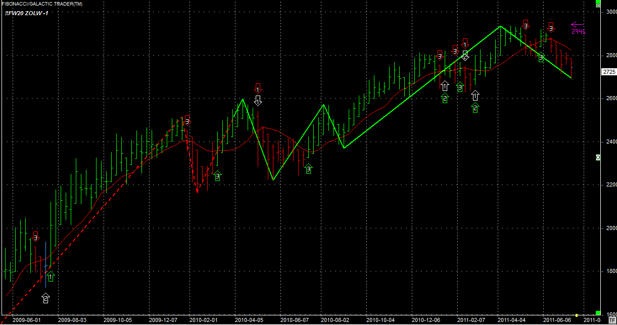Click the 2009-10-05 date label
Viewport: 617px width, 325px height.
pyautogui.click(x=117, y=320)
